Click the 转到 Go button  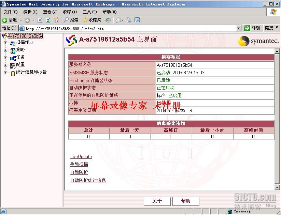(x=252, y=28)
